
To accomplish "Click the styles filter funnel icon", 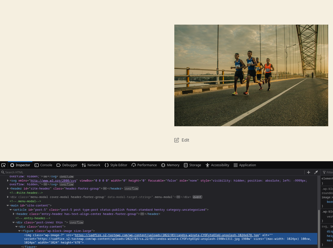I will click(x=324, y=172).
